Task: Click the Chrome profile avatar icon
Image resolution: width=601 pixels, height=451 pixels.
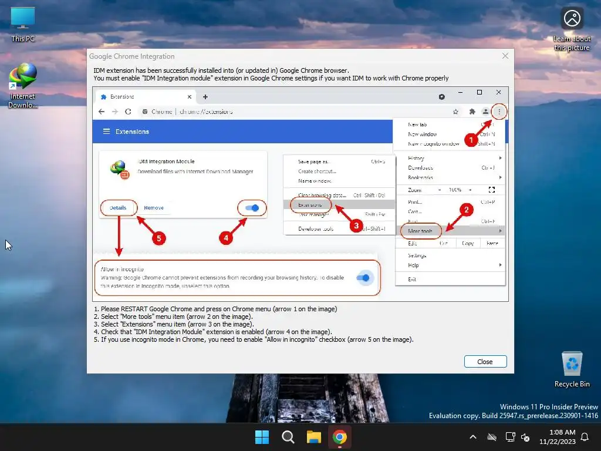Action: coord(485,112)
